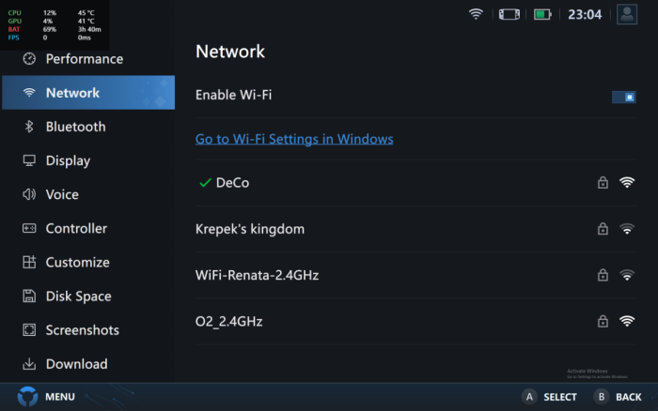Viewport: 658px width, 411px height.
Task: Choose the WiFi-Renata-2.4GHz network
Action: tap(257, 275)
